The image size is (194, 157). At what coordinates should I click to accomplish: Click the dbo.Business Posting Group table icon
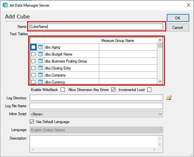40,61
